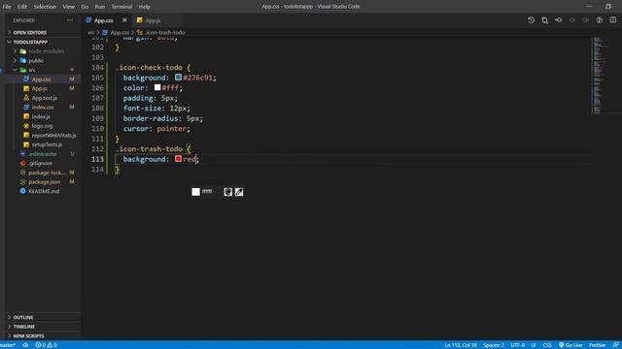Click the white #fff color swatch on line 106

[157, 87]
